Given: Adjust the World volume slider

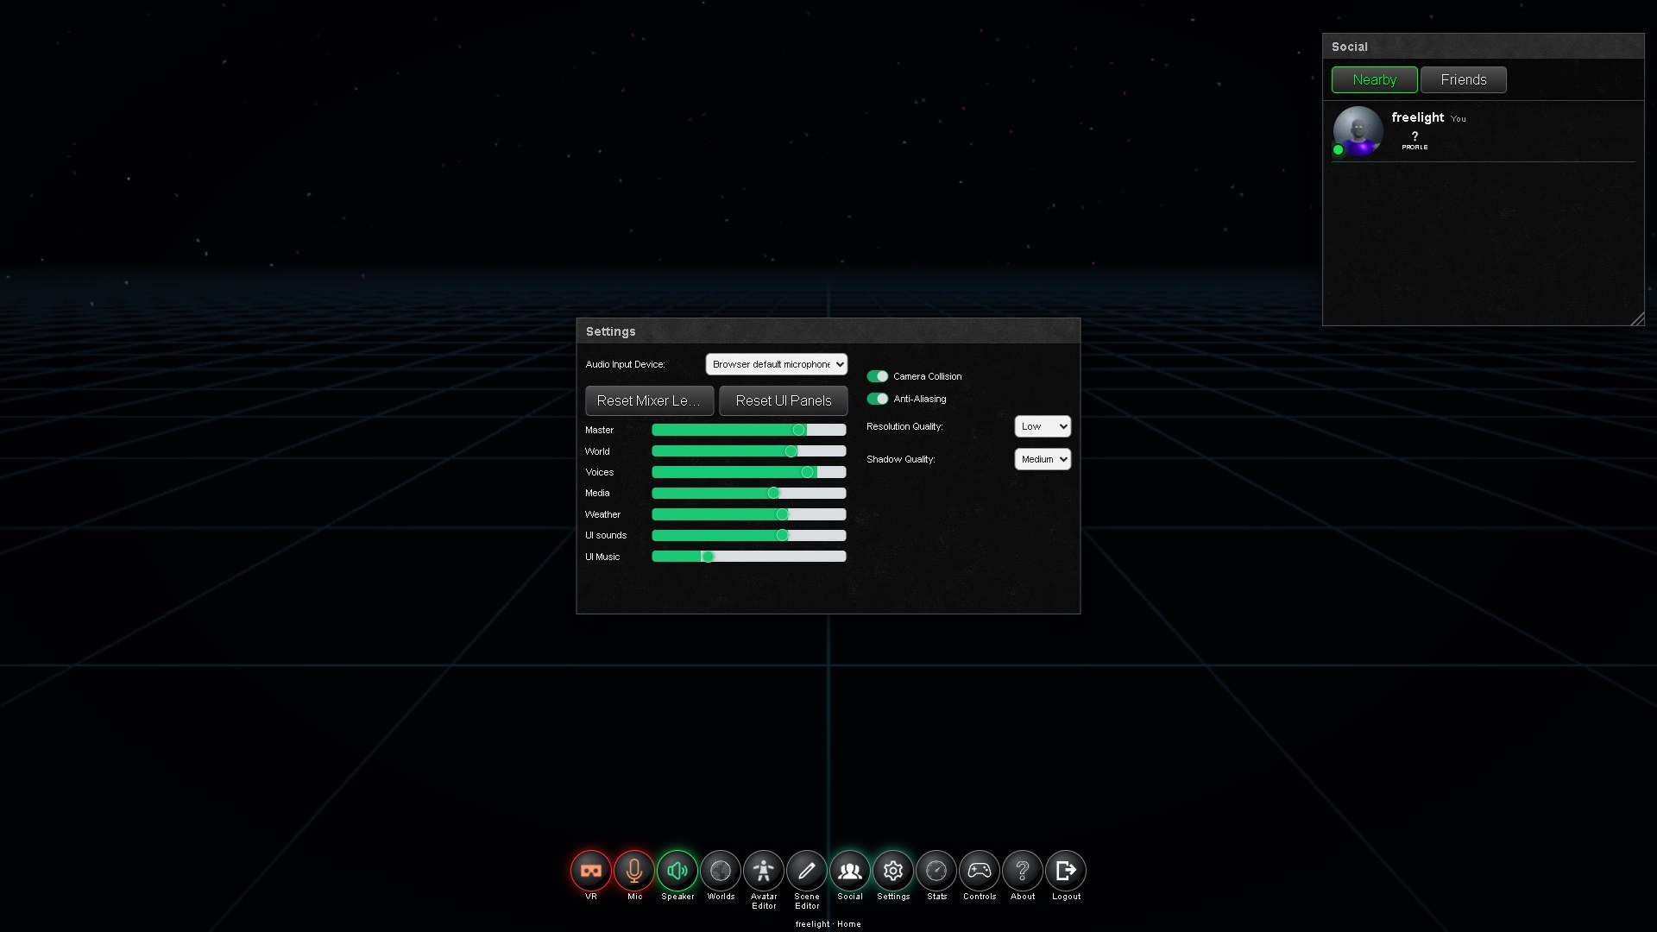Looking at the screenshot, I should [x=749, y=451].
